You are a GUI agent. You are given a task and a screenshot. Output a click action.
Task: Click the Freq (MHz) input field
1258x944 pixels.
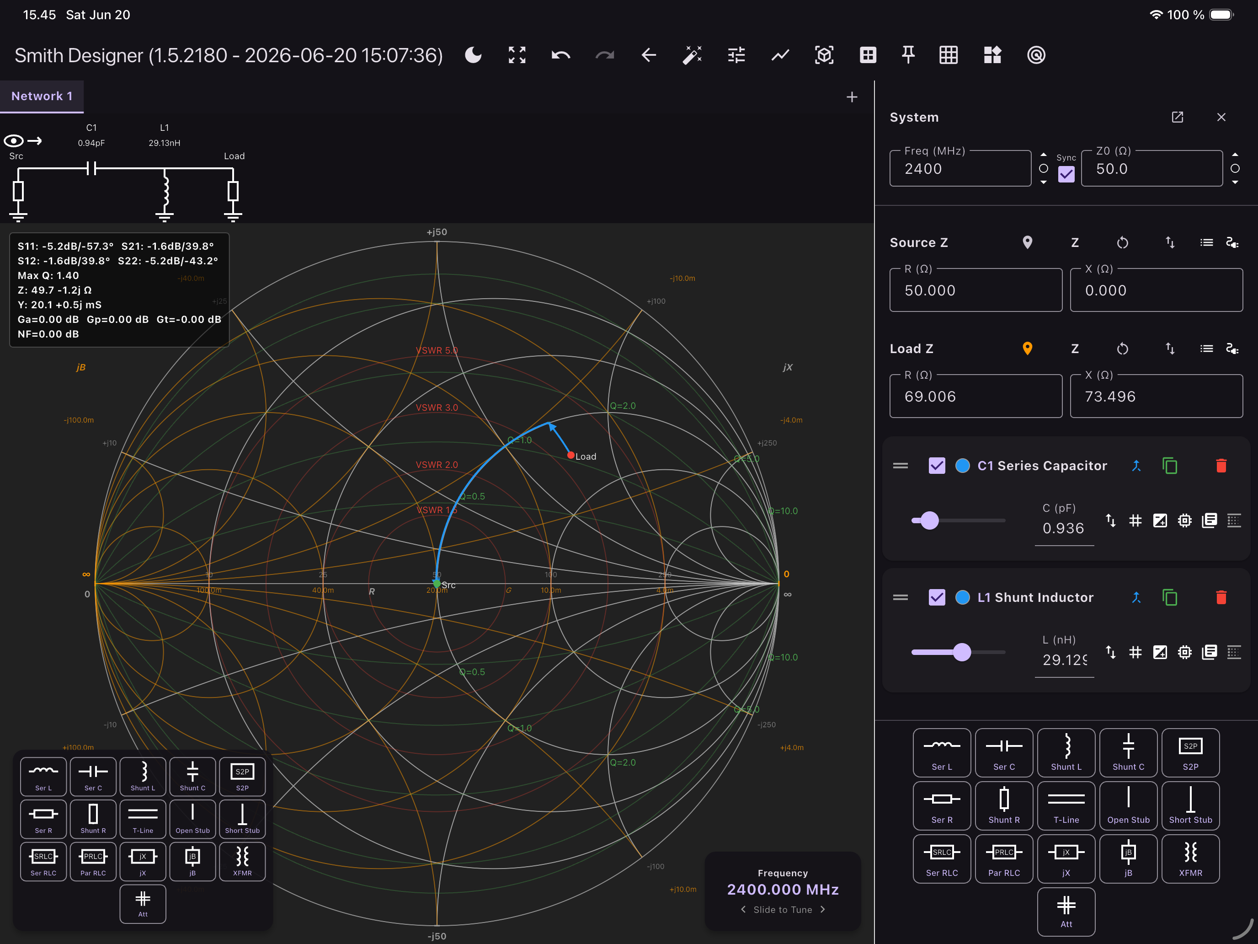(x=960, y=168)
